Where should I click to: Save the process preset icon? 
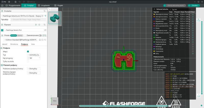point(40,40)
